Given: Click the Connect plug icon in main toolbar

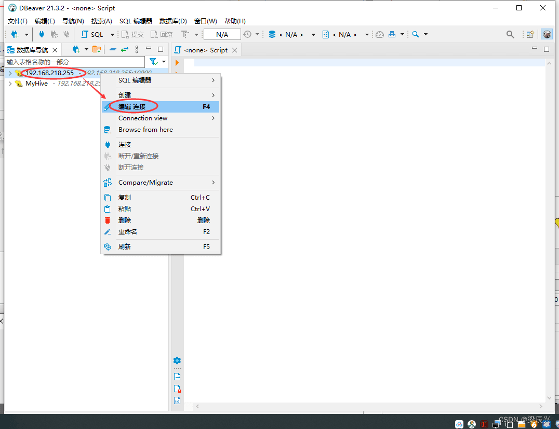Looking at the screenshot, I should [42, 35].
